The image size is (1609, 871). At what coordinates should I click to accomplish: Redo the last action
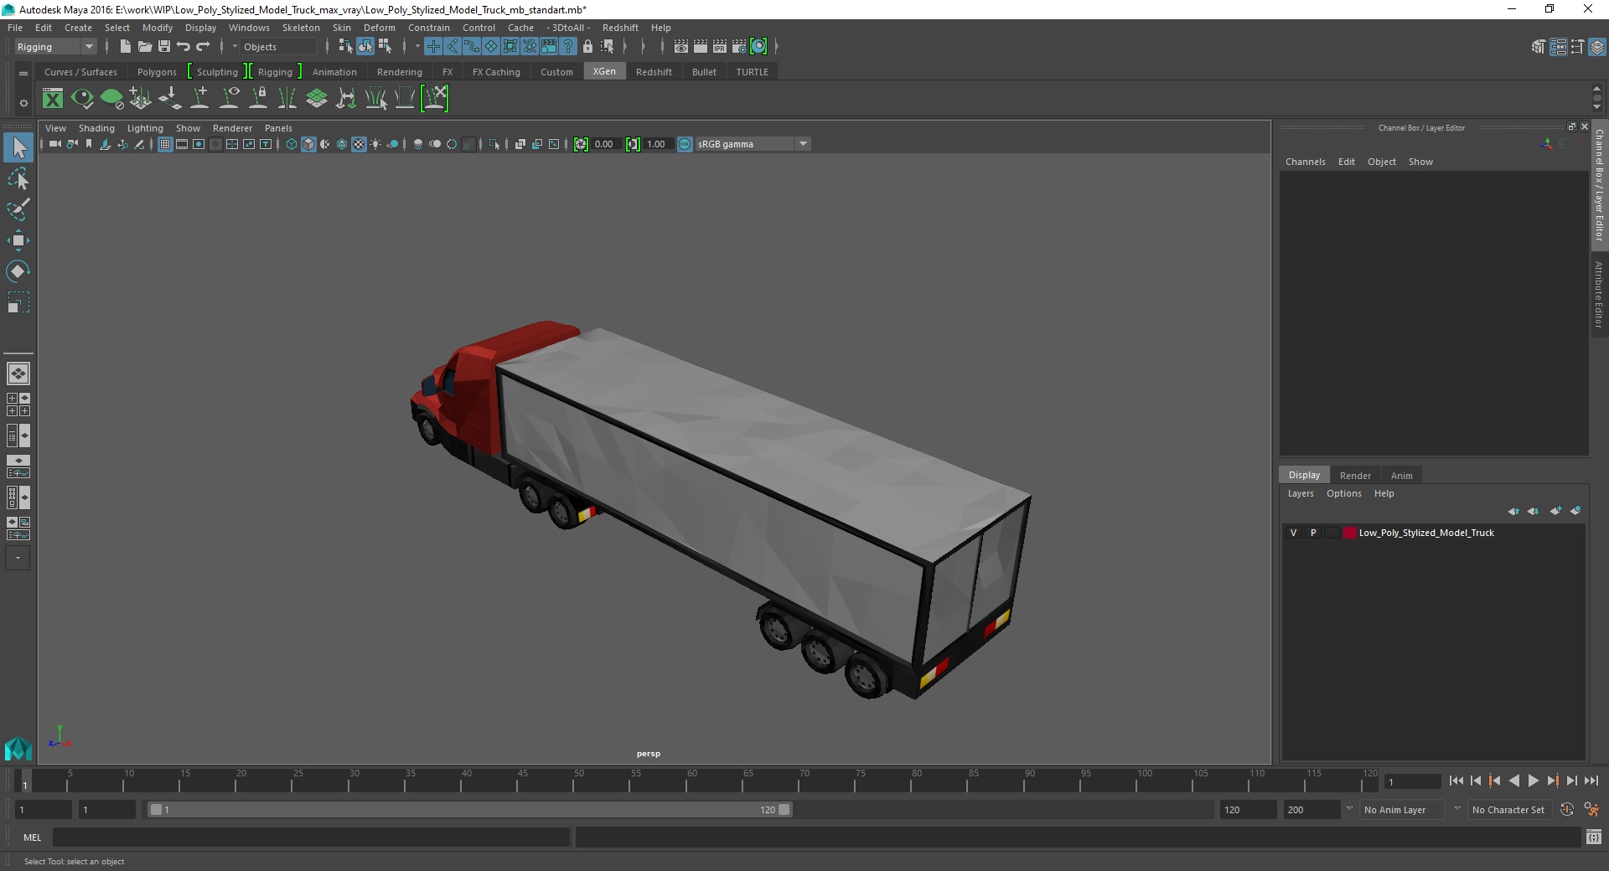[203, 47]
